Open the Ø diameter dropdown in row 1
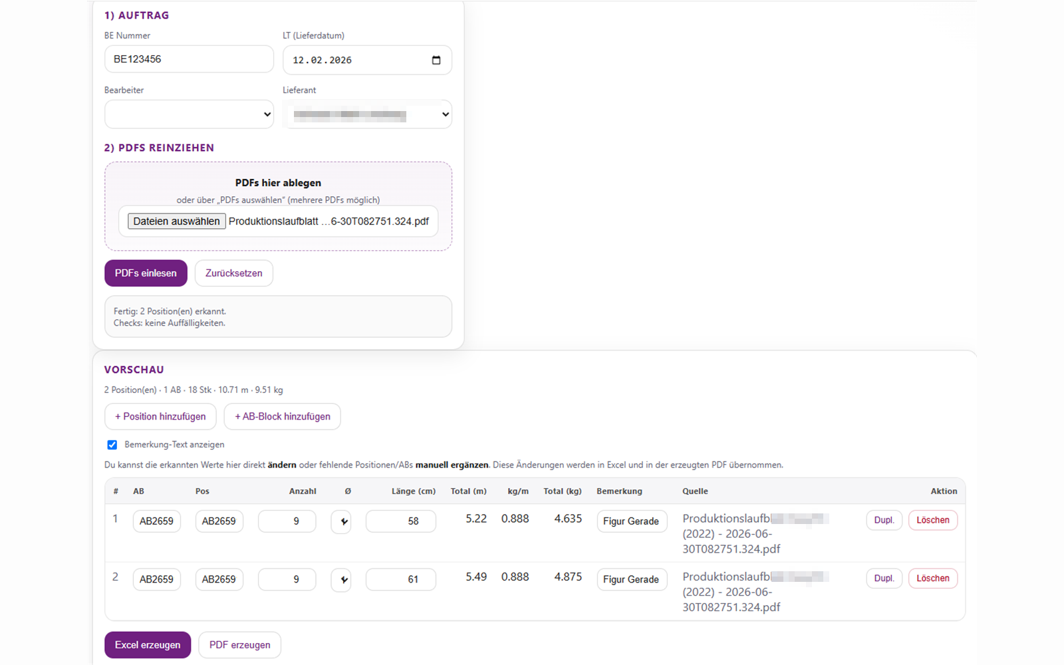This screenshot has height=665, width=1064. [x=341, y=521]
